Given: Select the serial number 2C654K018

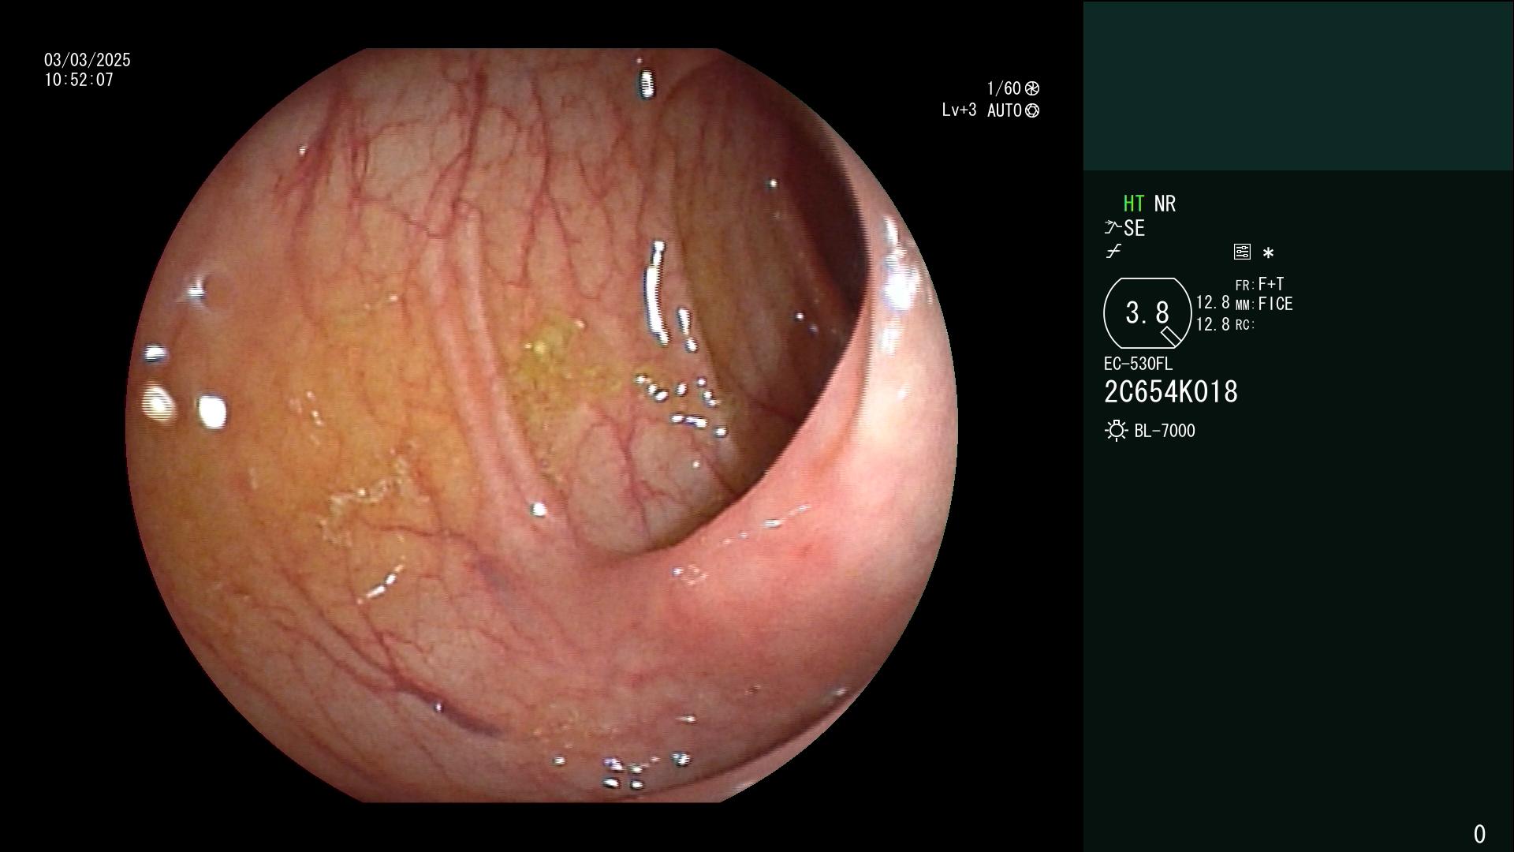Looking at the screenshot, I should (1171, 392).
